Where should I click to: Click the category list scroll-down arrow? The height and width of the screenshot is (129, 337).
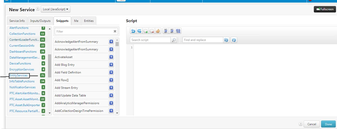(x=50, y=113)
